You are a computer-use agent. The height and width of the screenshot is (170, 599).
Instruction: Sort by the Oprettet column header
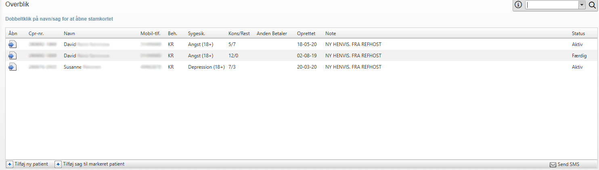coord(306,34)
